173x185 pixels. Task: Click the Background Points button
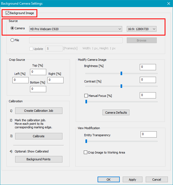tap(39, 159)
